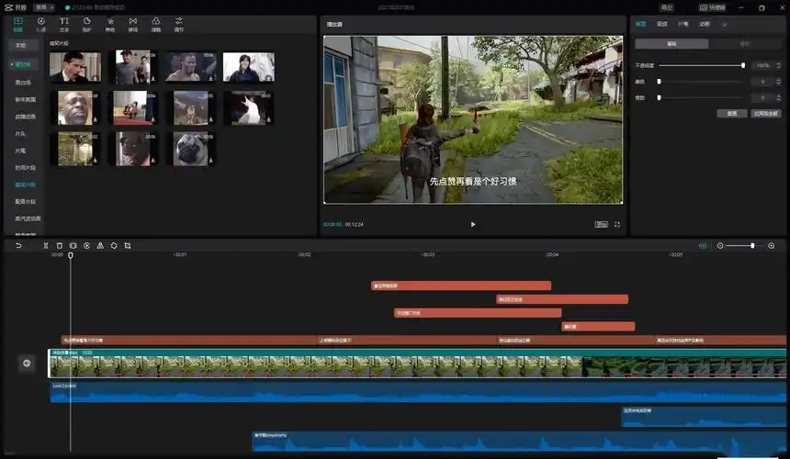The height and width of the screenshot is (459, 790).
Task: Open the Transitions tab with the bowtie icon
Action: click(x=133, y=24)
